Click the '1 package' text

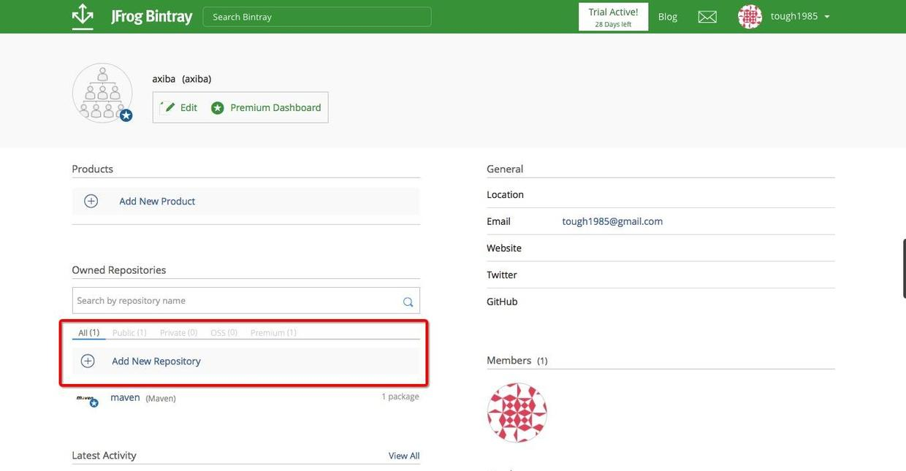coord(400,397)
